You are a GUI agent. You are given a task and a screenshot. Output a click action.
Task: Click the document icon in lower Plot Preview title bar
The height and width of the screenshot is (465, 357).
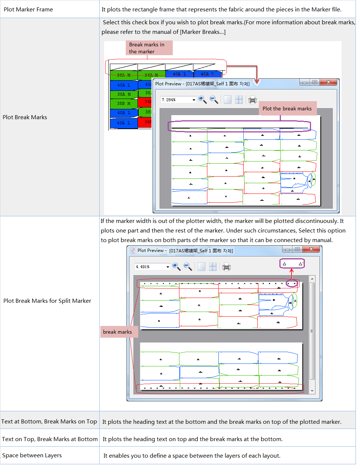click(x=133, y=251)
